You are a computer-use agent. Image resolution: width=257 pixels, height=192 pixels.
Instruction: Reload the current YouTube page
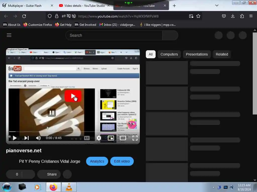tap(24, 16)
